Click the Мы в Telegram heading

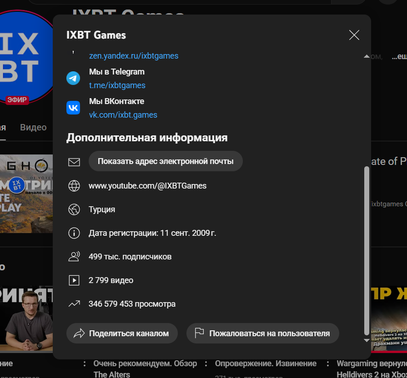(x=117, y=72)
